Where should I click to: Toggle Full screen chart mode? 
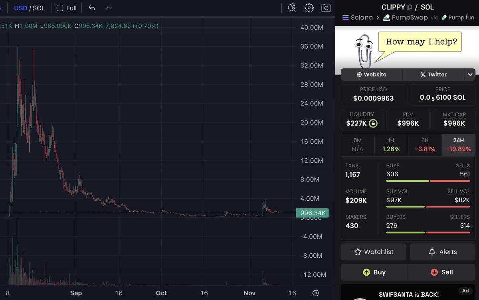pos(67,8)
